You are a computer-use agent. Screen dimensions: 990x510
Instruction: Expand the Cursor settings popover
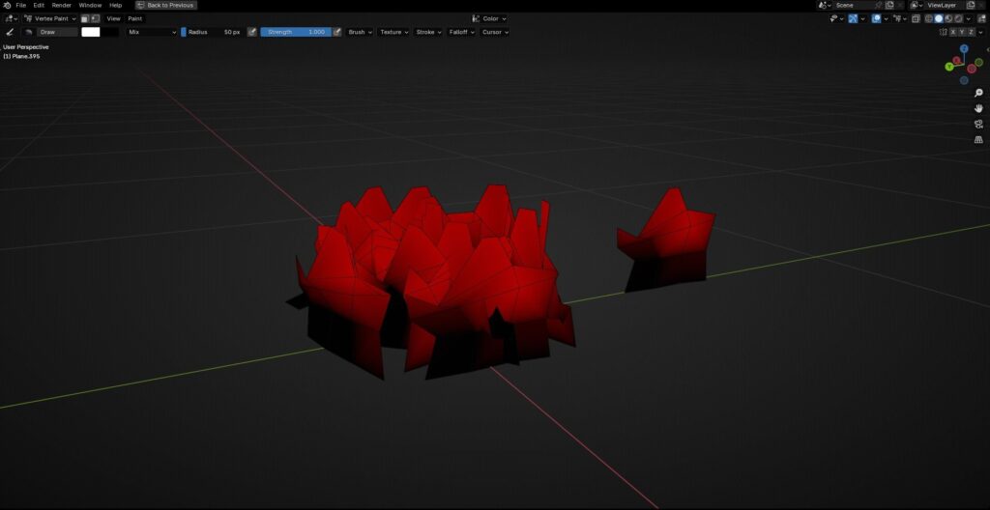click(x=495, y=32)
